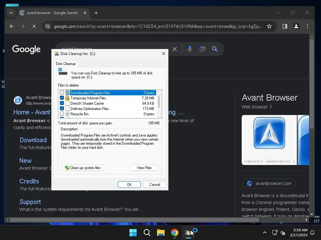Click Clean up system files button
Image resolution: width=321 pixels, height=240 pixels.
tap(83, 168)
